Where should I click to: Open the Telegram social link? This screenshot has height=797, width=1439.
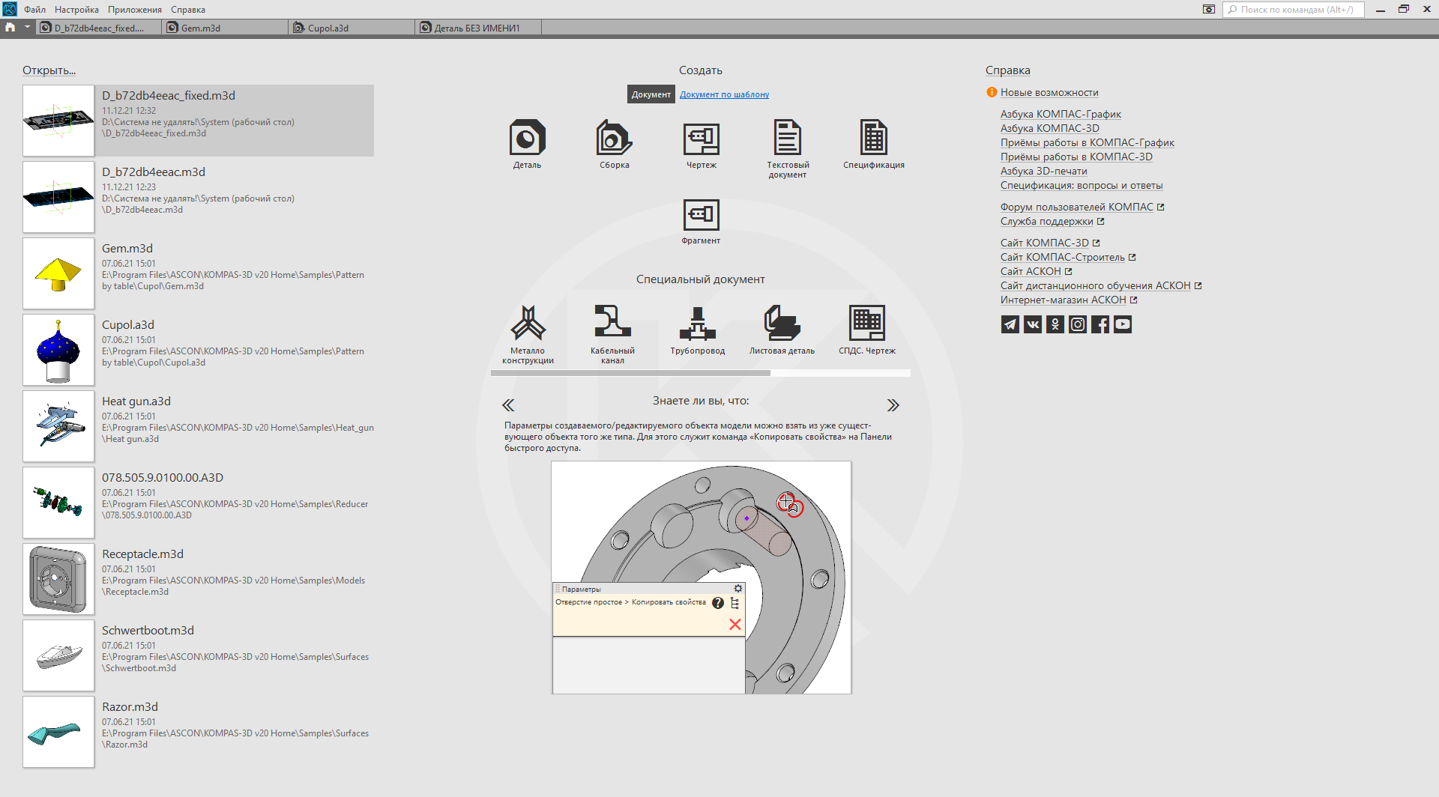[1010, 324]
